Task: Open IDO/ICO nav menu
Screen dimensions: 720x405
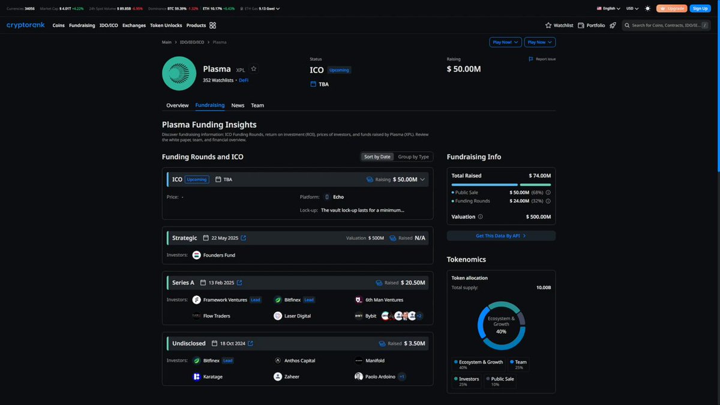Action: point(109,25)
